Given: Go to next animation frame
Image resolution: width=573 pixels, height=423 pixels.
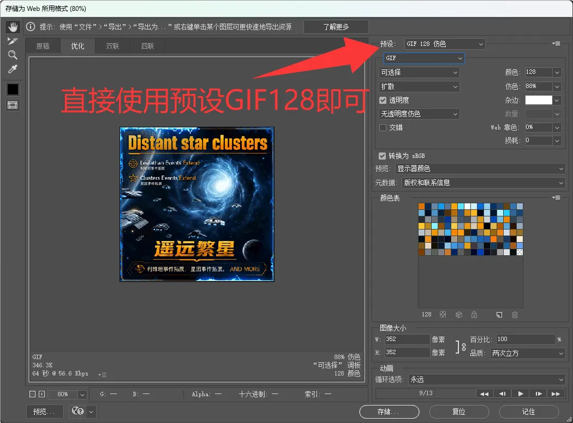Looking at the screenshot, I should click(x=538, y=393).
